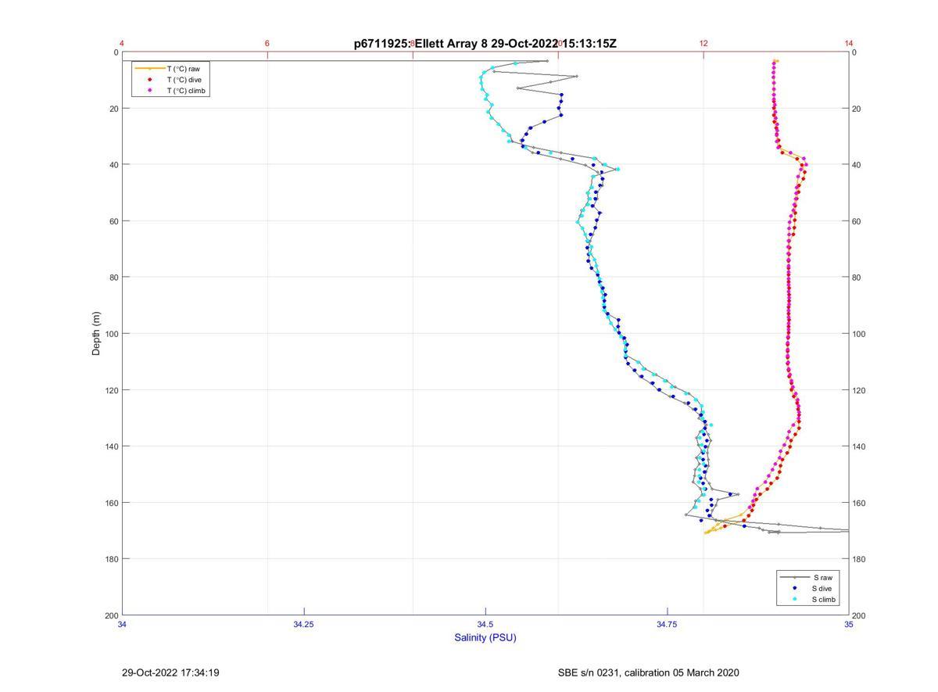This screenshot has width=938, height=692.
Task: Click the 160 label on the left depth axis
Action: (112, 503)
